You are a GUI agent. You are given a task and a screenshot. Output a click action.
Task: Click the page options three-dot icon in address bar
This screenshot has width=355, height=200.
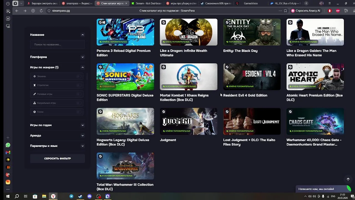(x=280, y=11)
